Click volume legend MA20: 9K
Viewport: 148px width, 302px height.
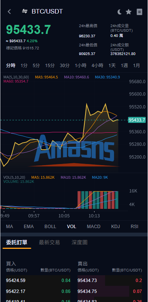100,177
